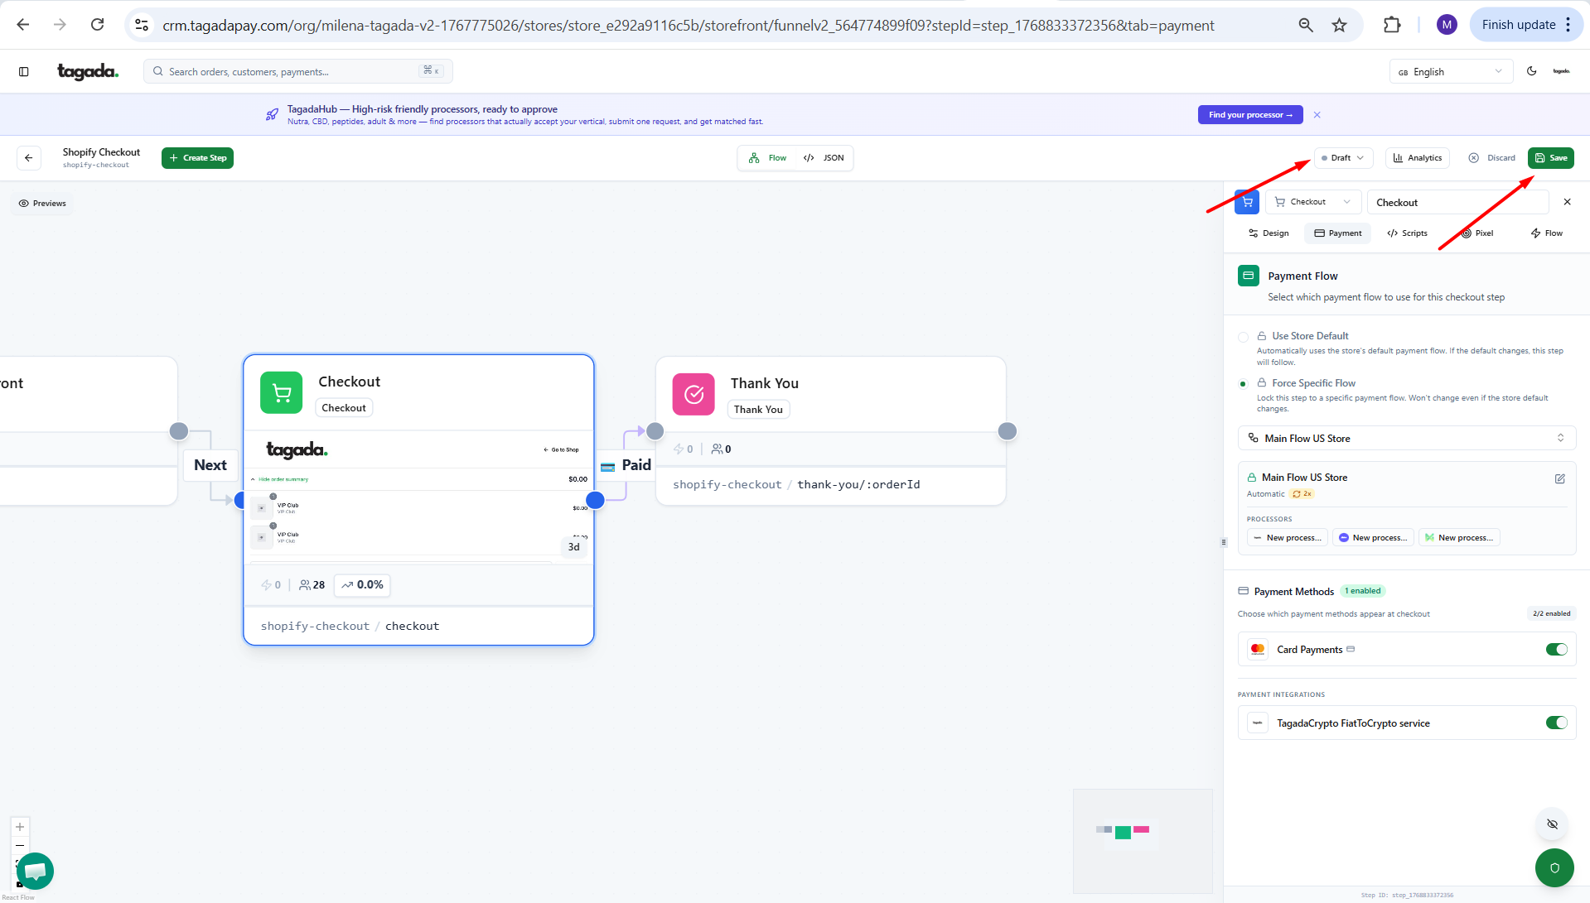Click the back arrow next to Shopify Checkout

(29, 158)
